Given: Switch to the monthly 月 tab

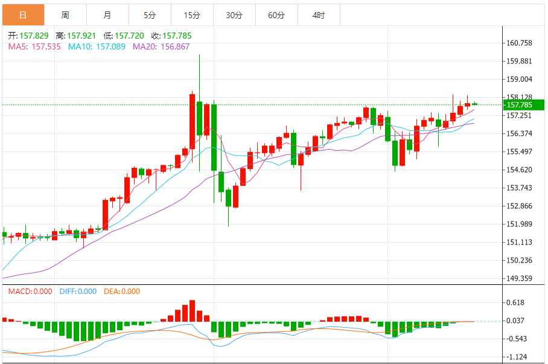Looking at the screenshot, I should pos(107,15).
